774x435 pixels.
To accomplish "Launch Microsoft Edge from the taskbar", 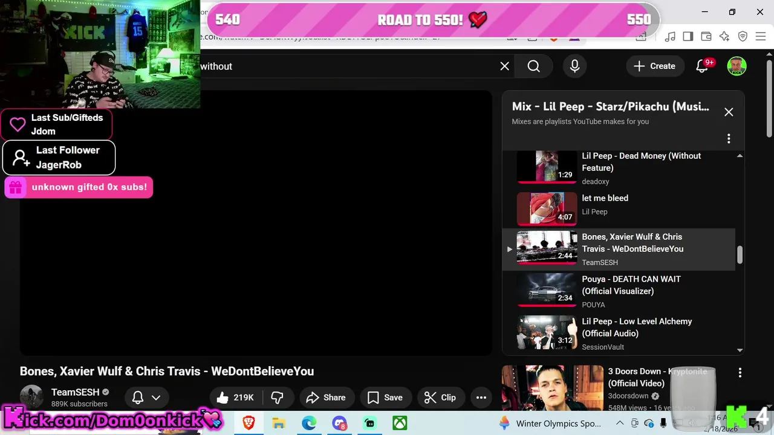I will 309,423.
